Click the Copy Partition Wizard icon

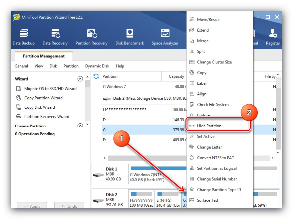point(19,98)
